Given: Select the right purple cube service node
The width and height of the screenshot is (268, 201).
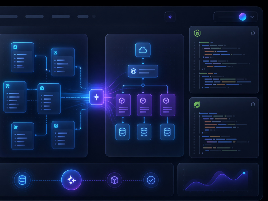Looking at the screenshot, I should pos(167,105).
